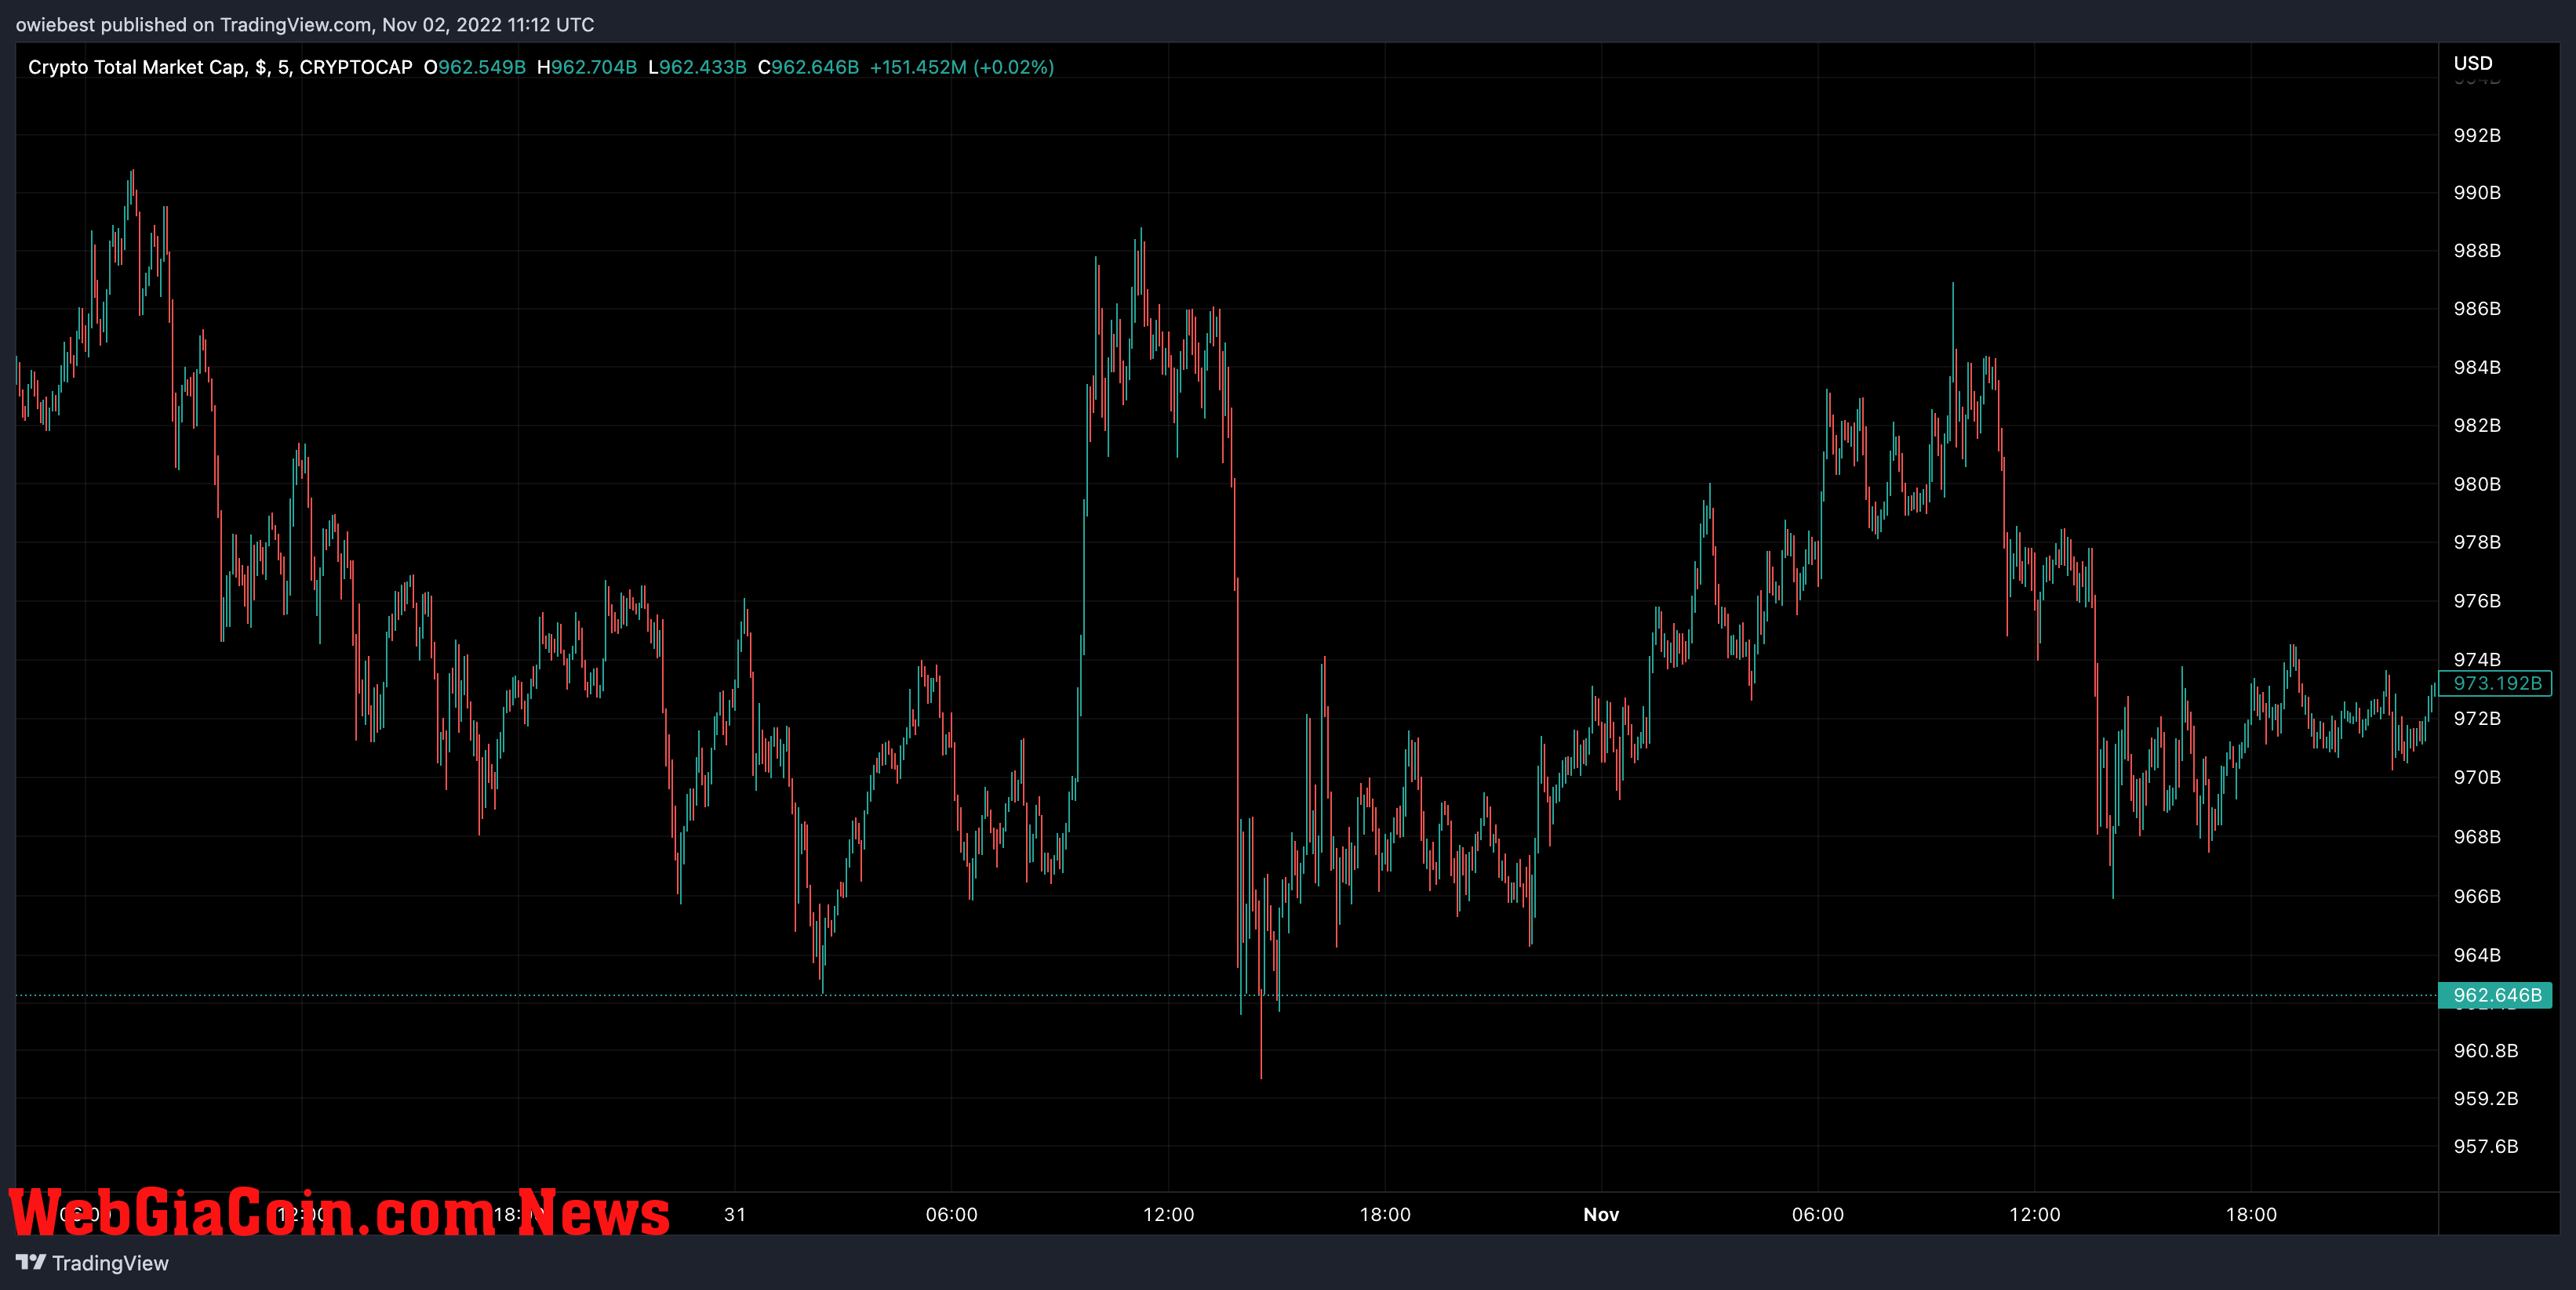Click the 982B price axis label

(2477, 425)
